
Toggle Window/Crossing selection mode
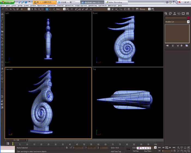point(42,9)
